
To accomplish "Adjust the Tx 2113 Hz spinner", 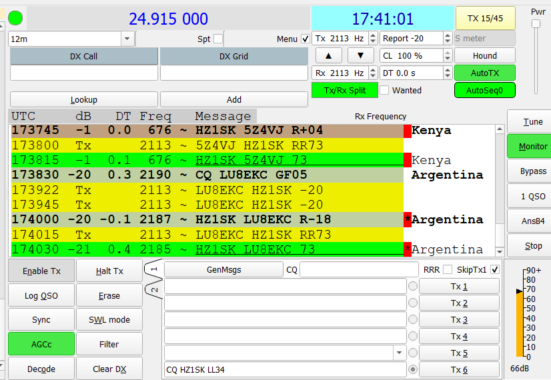I will [373, 38].
